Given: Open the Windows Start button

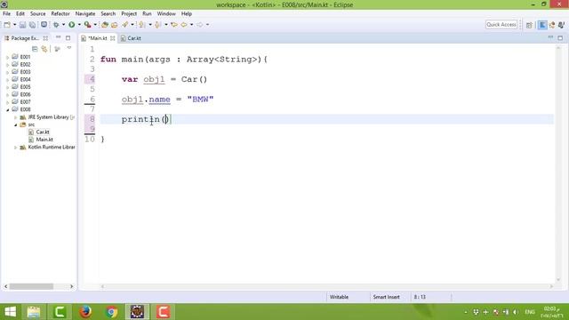Looking at the screenshot, I should point(10,312).
